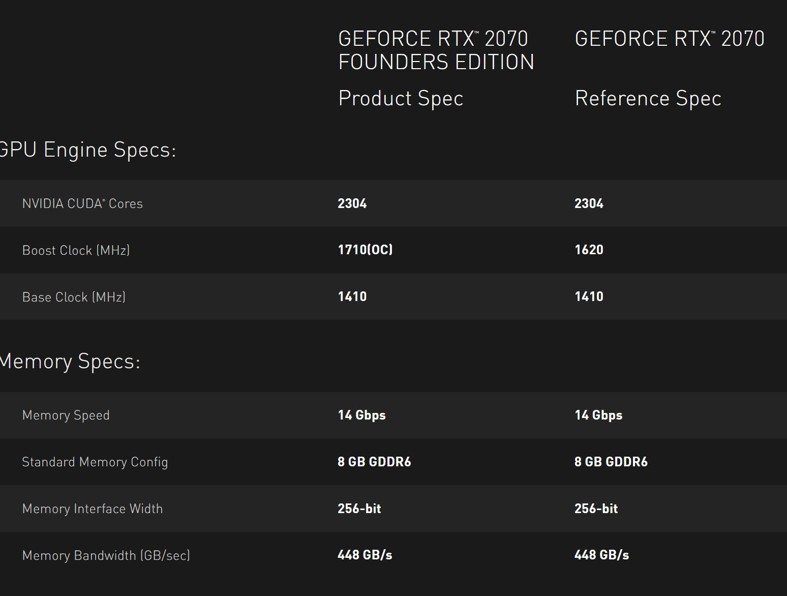Click the 1620 boost clock value
The width and height of the screenshot is (787, 596).
click(x=589, y=250)
